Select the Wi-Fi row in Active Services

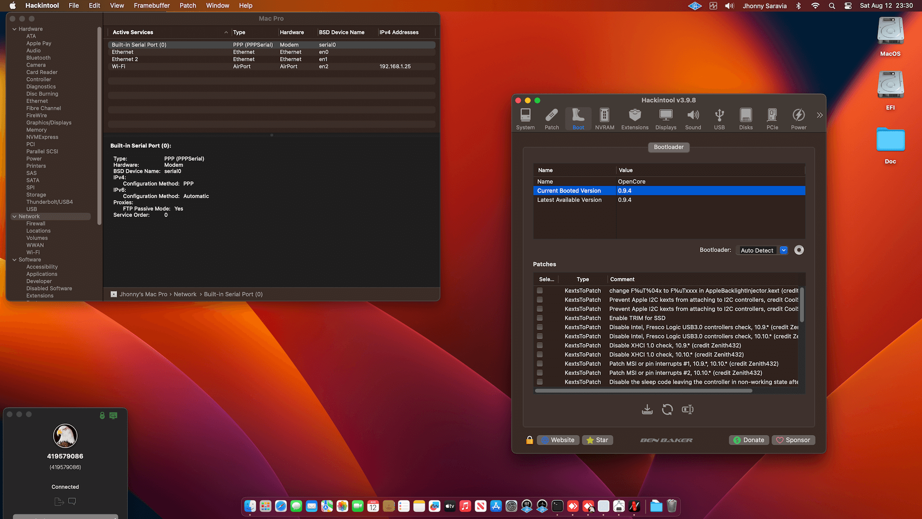(272, 67)
